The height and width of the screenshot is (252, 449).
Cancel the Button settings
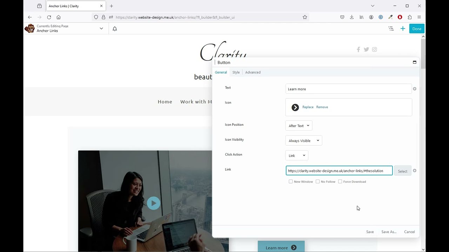point(409,232)
